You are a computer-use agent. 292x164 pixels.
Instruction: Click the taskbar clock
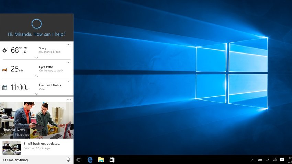click(290, 160)
